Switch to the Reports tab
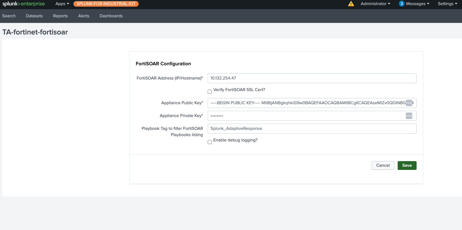 (x=60, y=16)
